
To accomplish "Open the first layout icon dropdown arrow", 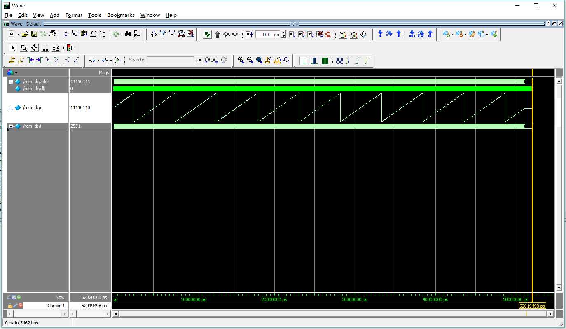I will pos(452,35).
